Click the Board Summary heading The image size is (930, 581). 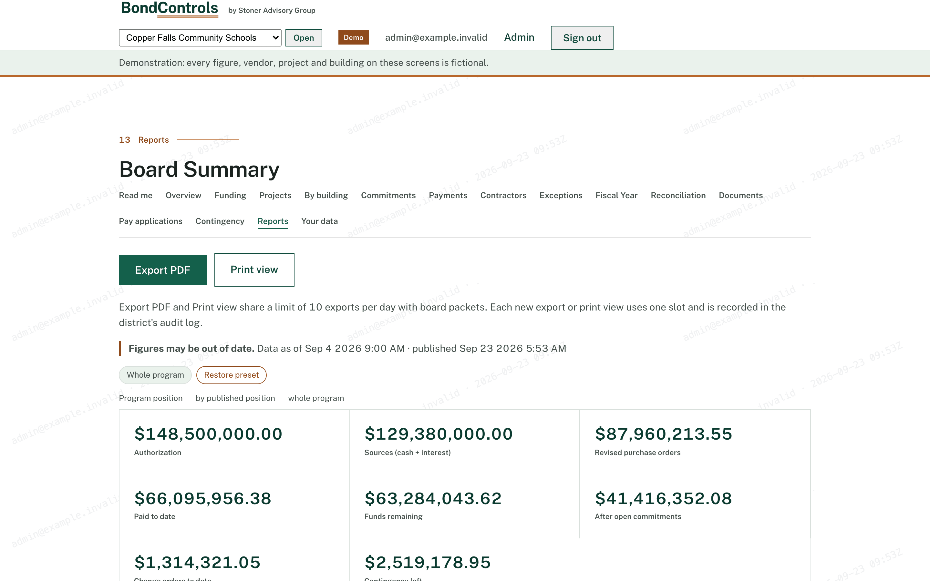click(x=199, y=169)
